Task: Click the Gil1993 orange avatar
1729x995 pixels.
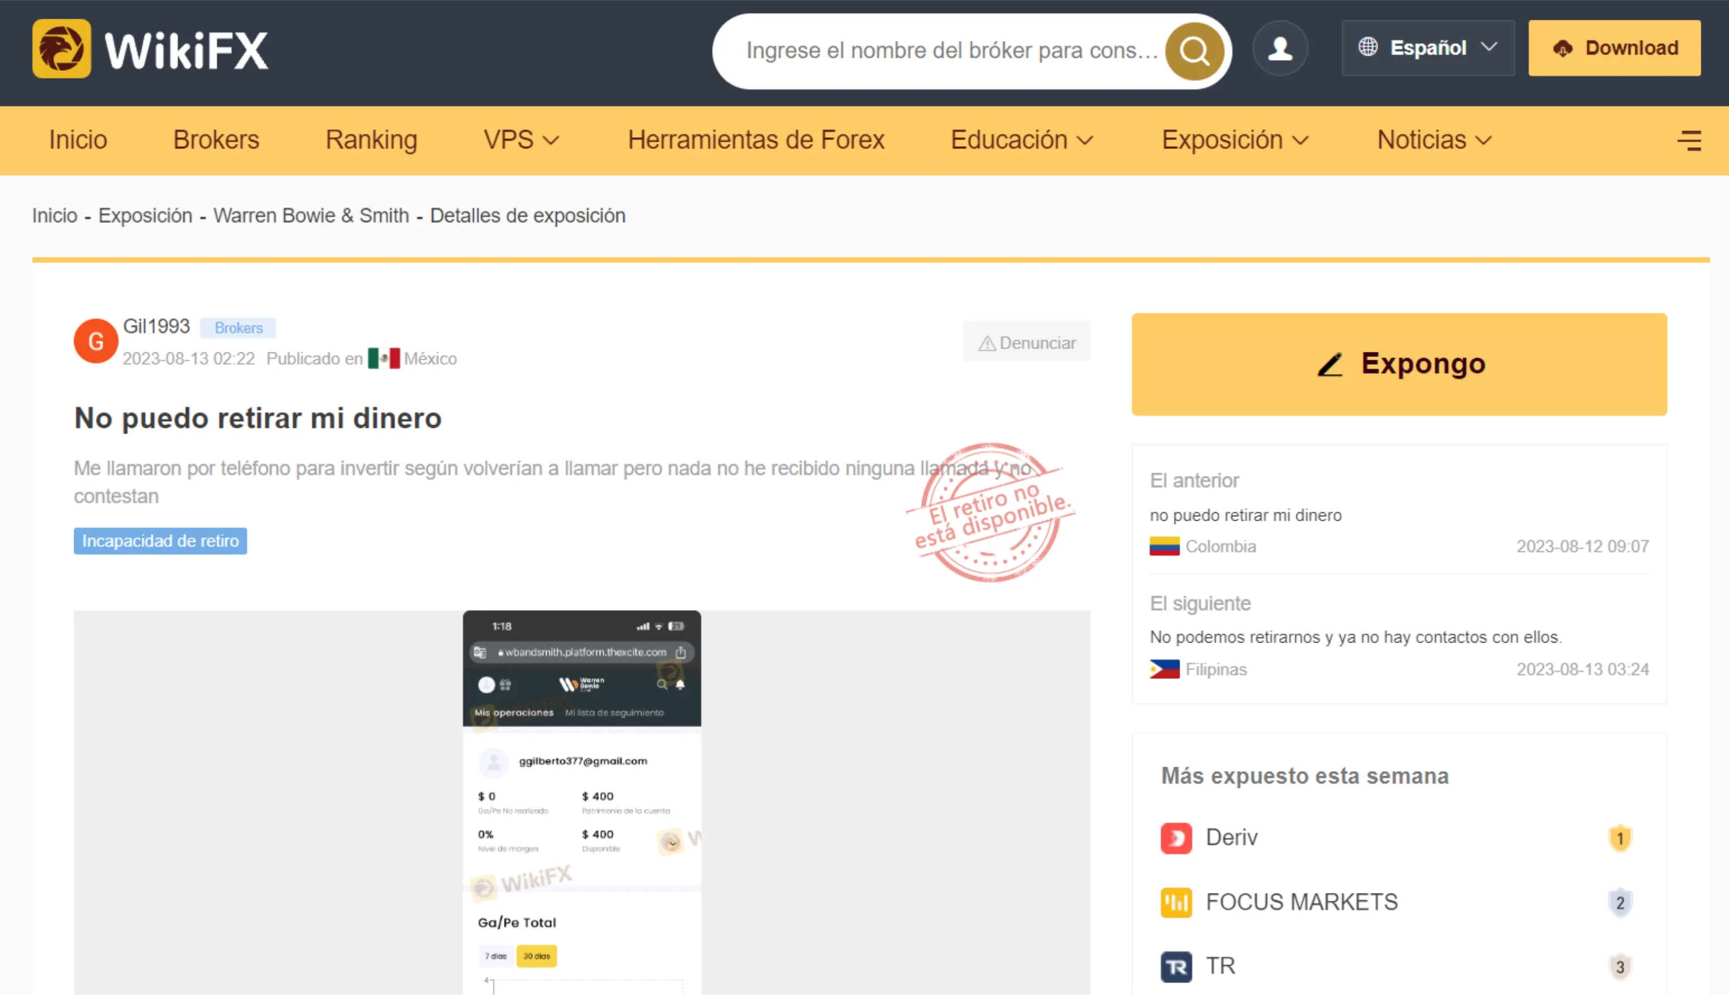Action: tap(96, 341)
